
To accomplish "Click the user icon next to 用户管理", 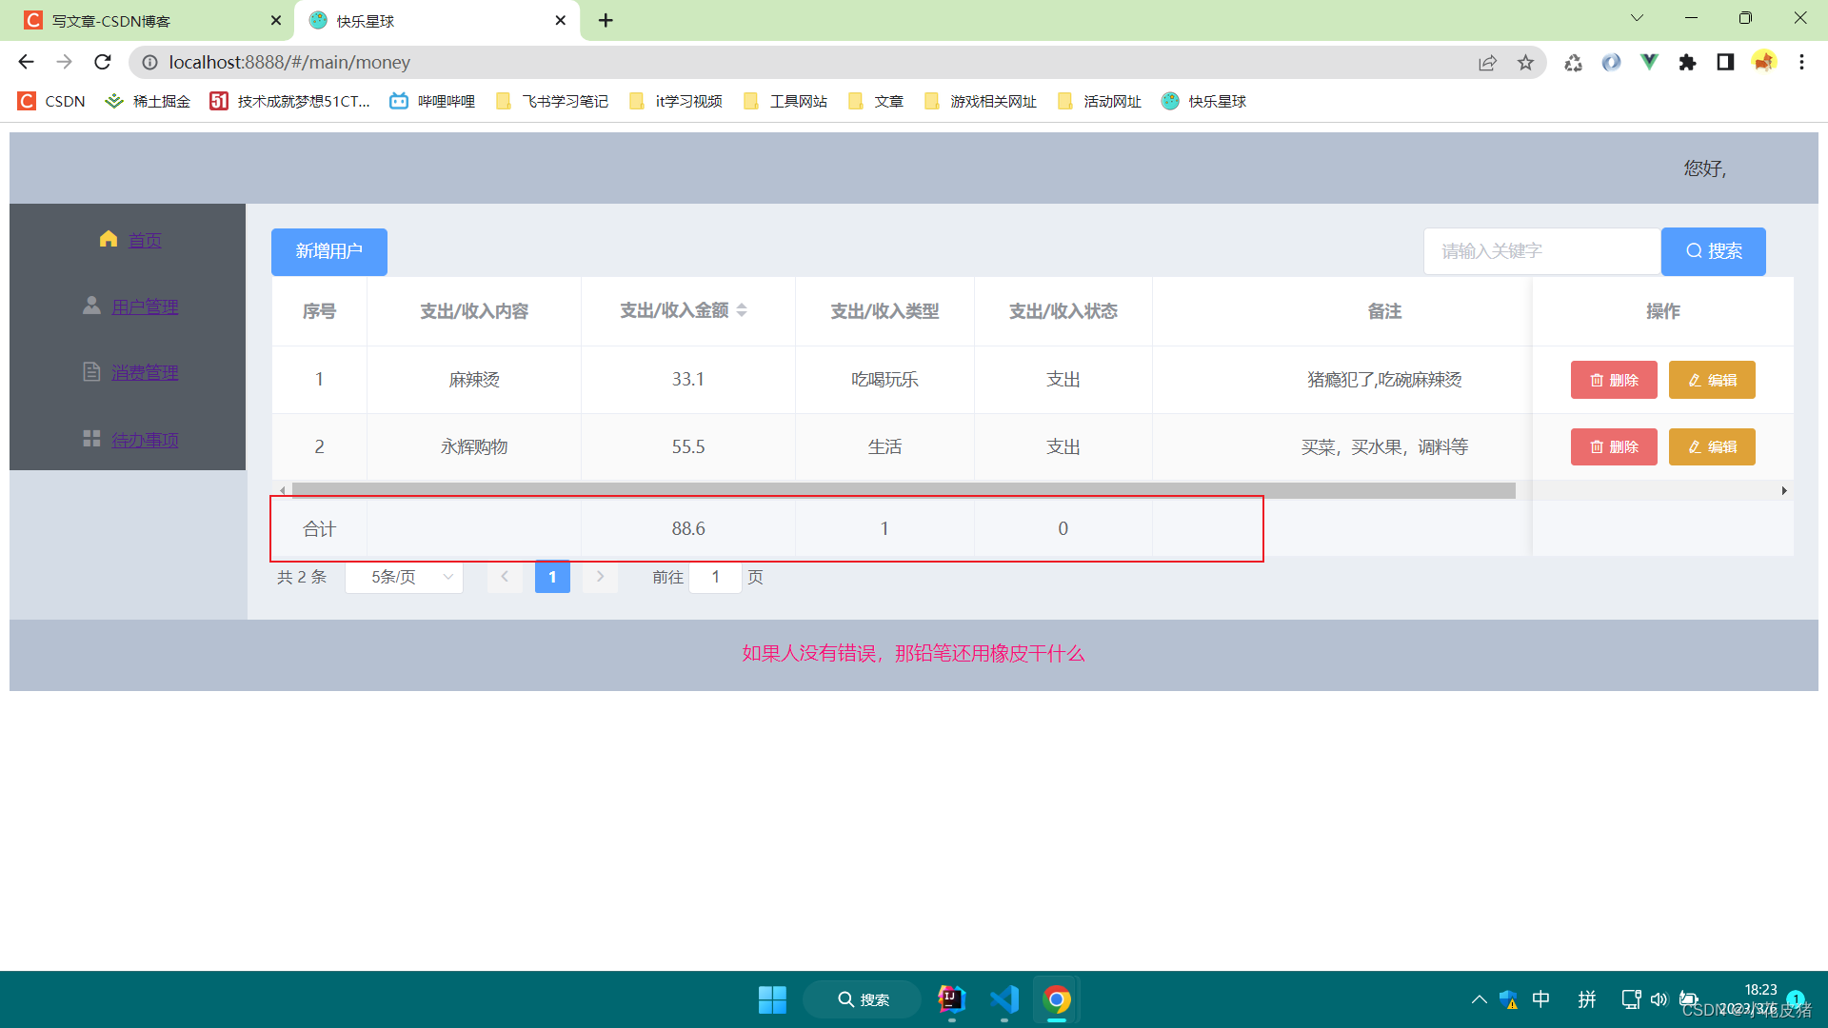I will 91,305.
